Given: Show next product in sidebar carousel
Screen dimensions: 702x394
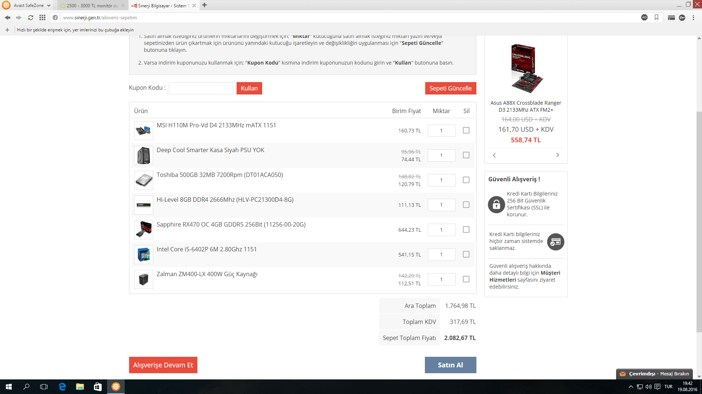Looking at the screenshot, I should (557, 155).
